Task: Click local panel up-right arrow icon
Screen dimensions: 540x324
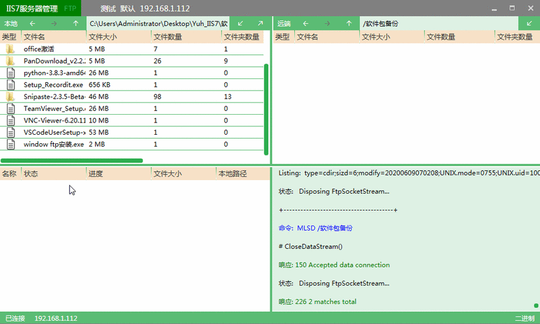Action: pyautogui.click(x=259, y=23)
